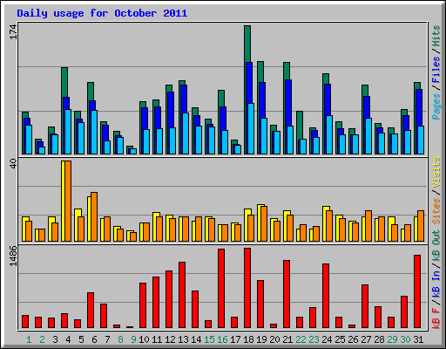This screenshot has width=446, height=349.
Task: Click day label 1 on the axis
Action: click(x=29, y=339)
